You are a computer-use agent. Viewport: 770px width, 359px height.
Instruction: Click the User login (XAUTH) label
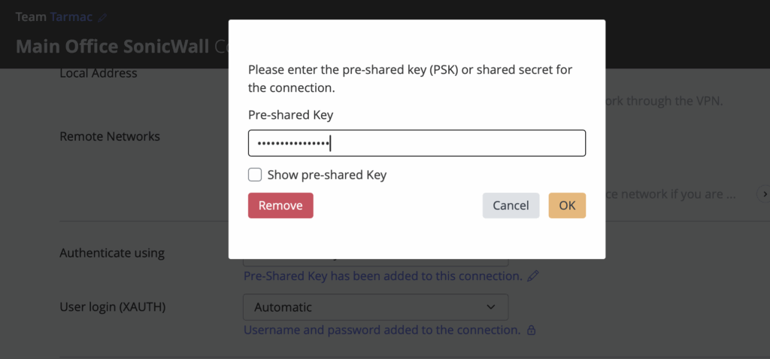pos(112,307)
